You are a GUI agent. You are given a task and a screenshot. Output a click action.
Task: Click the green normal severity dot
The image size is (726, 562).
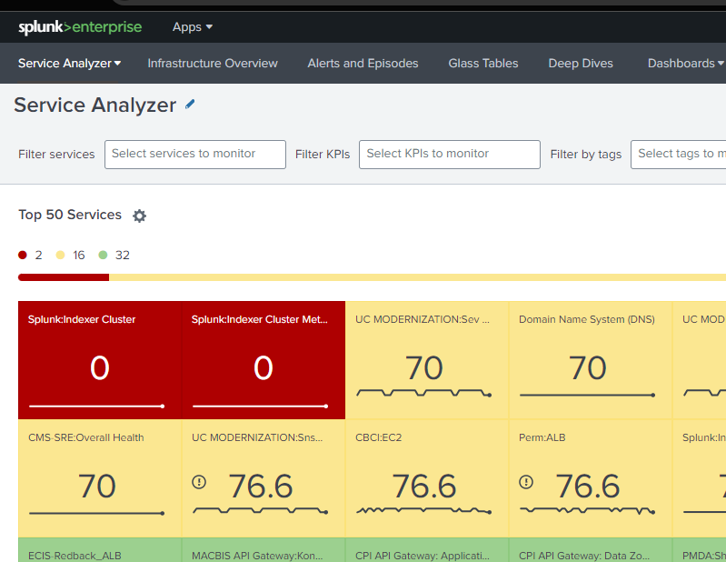pos(103,255)
